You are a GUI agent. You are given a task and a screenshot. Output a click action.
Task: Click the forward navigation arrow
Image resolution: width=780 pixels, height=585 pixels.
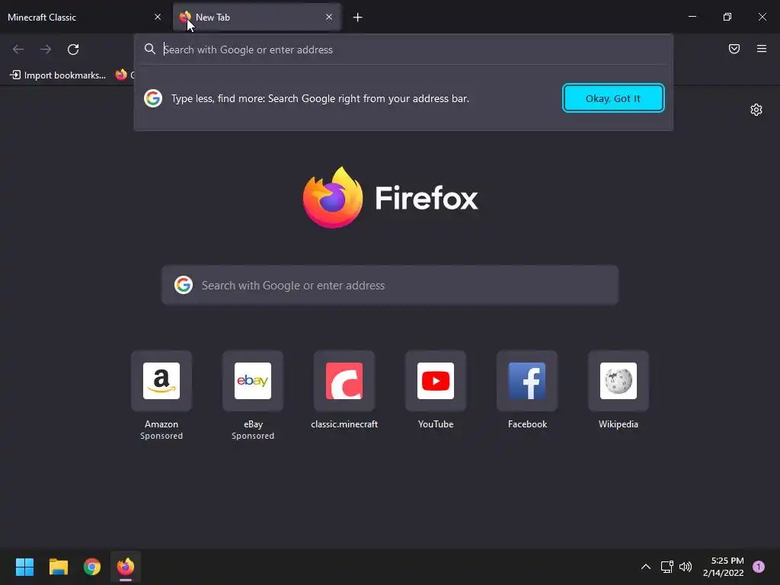coord(46,50)
